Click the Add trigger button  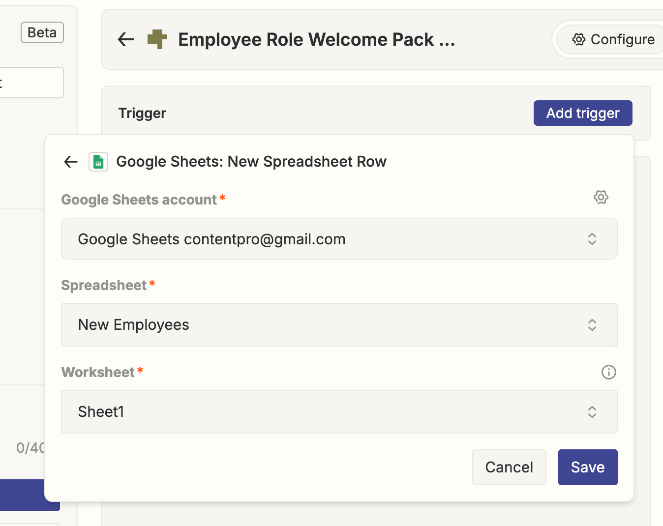coord(583,113)
